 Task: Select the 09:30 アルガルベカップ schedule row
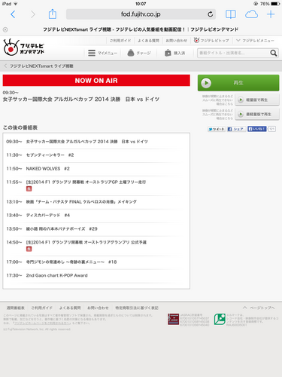coord(96,142)
